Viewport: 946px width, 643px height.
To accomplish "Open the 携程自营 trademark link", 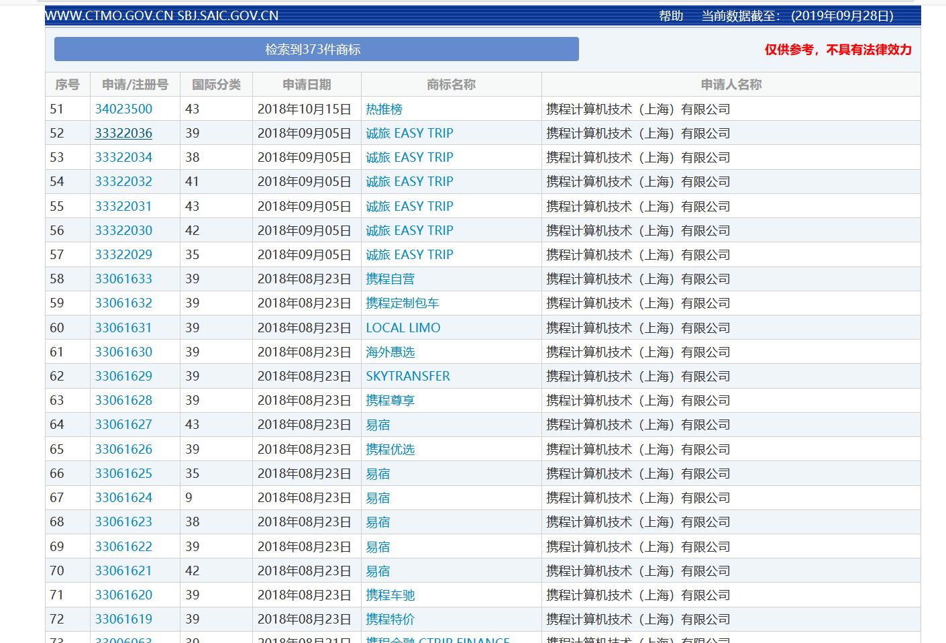I will [390, 279].
